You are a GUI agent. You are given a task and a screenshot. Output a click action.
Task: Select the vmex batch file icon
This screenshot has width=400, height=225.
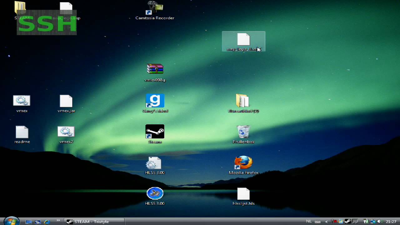(x=22, y=103)
